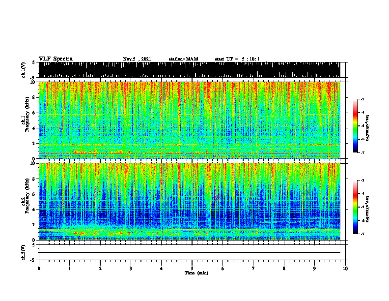This screenshot has width=389, height=301.
Task: Click the "-7" label on ch.2 color scale
Action: (x=362, y=234)
